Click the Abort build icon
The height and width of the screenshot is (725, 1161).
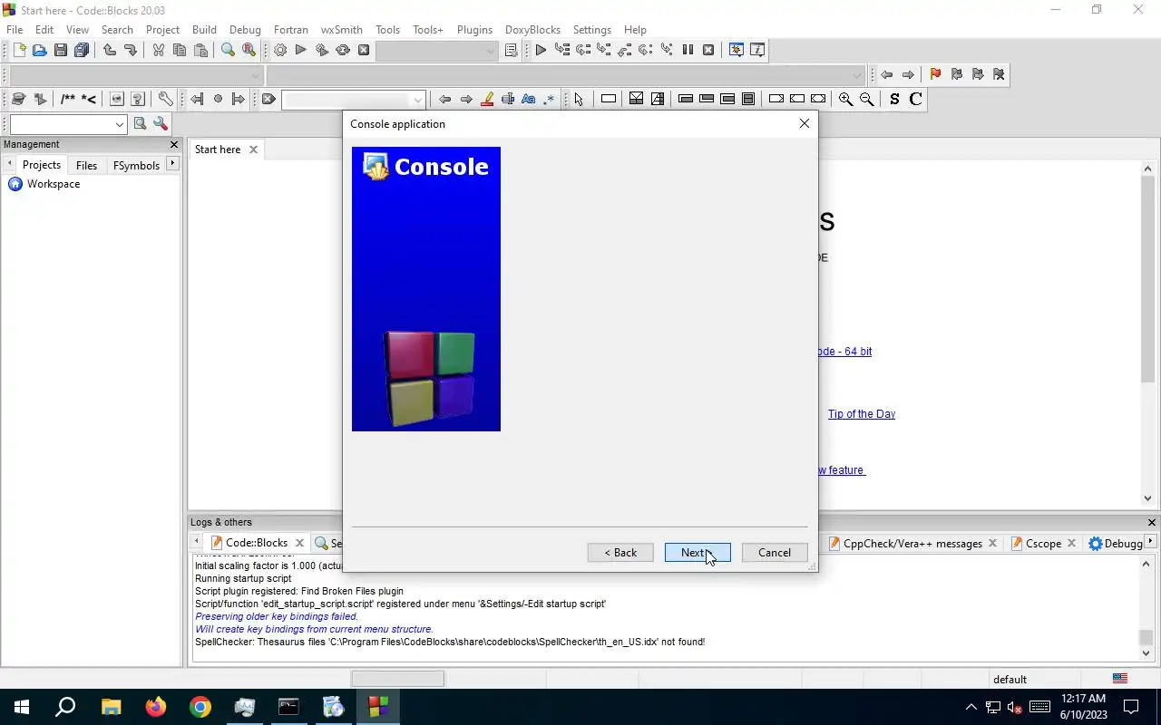[364, 51]
